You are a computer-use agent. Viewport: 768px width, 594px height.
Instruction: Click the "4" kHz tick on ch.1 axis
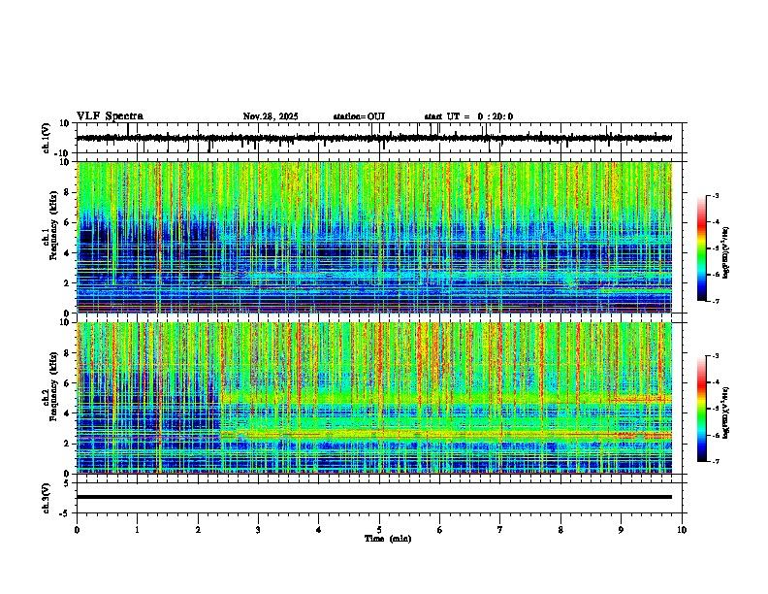(x=68, y=253)
